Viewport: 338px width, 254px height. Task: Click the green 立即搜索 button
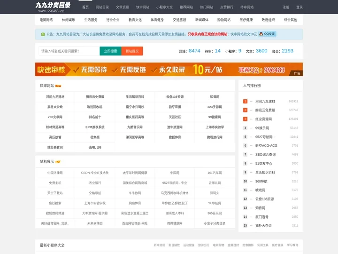tap(110, 51)
